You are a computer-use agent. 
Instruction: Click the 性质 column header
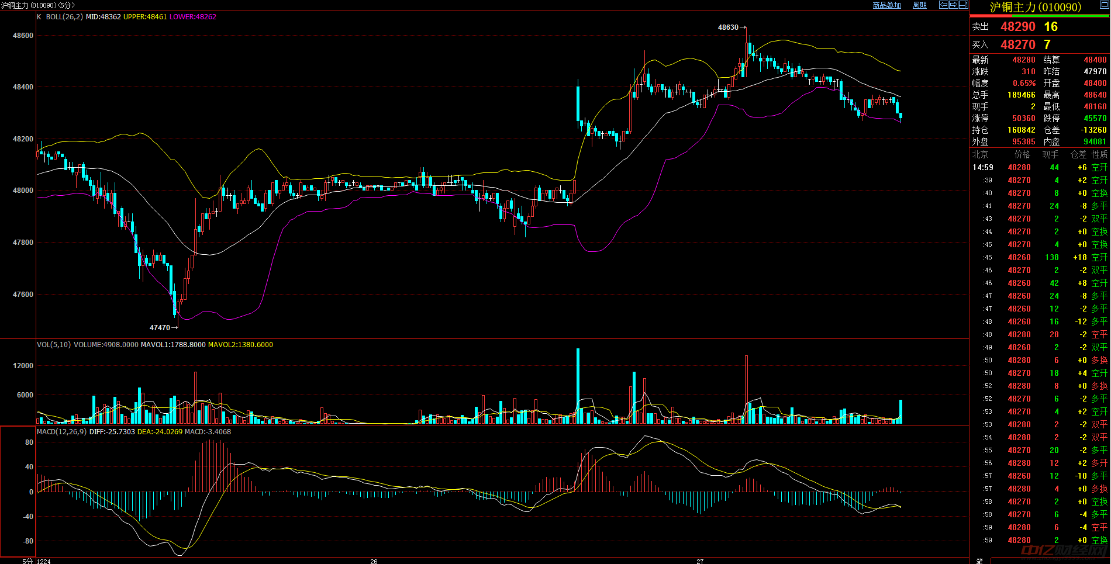pos(1099,155)
